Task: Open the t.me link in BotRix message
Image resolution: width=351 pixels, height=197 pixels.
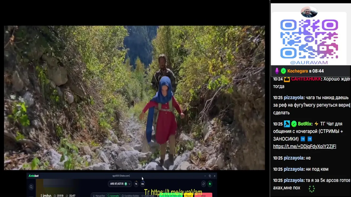Action: (x=304, y=146)
